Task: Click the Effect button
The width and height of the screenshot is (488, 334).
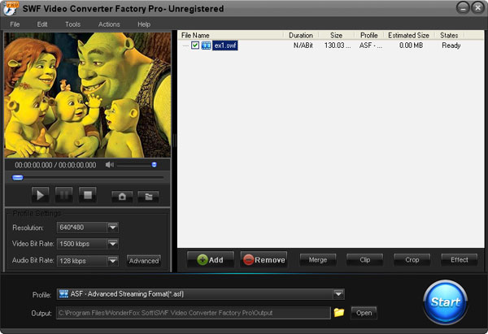Action: click(x=459, y=260)
